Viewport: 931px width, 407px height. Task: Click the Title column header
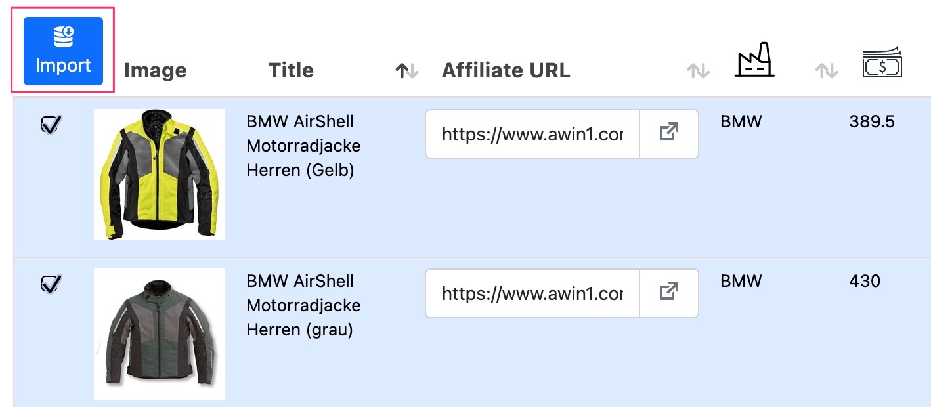291,71
